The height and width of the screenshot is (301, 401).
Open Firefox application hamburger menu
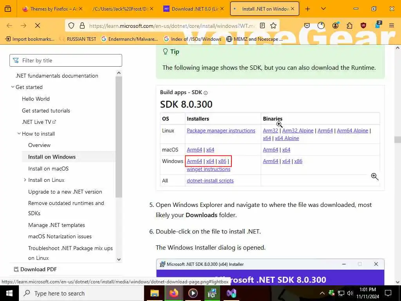coord(392,25)
